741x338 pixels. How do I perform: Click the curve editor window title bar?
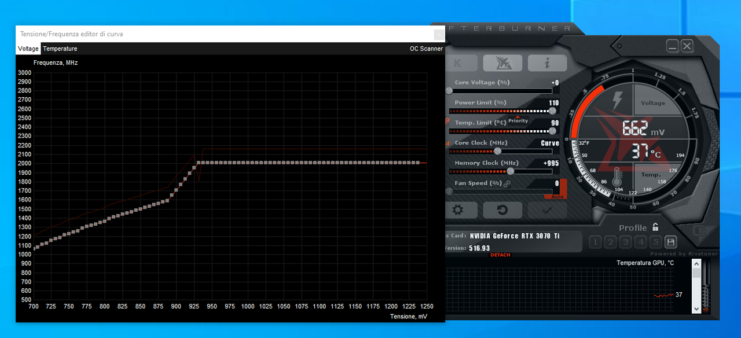click(230, 34)
